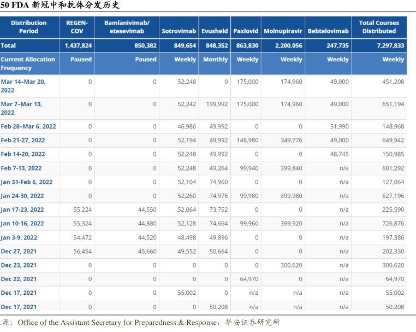Select the Current Allocation Frequency row label

[28, 63]
